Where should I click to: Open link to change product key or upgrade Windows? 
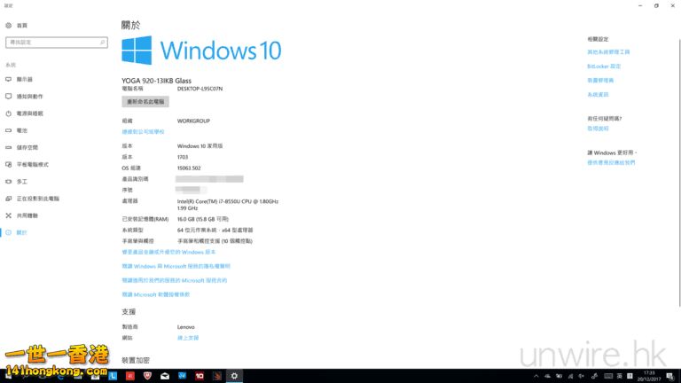(x=168, y=252)
